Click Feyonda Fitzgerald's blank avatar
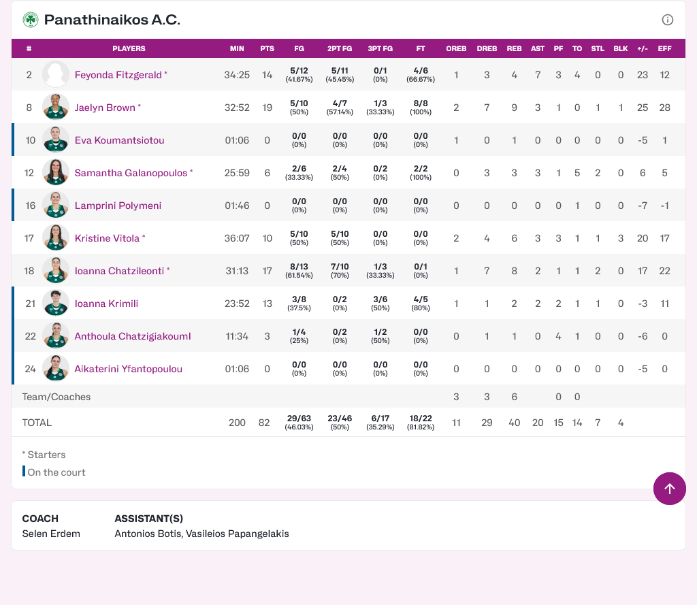 pyautogui.click(x=56, y=75)
